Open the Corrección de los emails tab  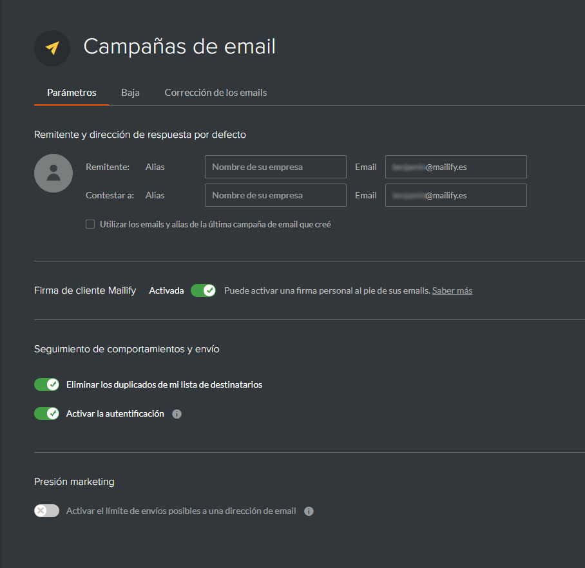tap(216, 93)
